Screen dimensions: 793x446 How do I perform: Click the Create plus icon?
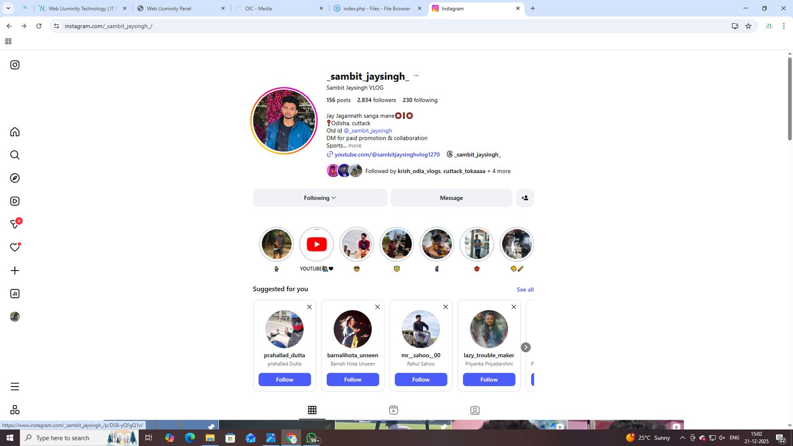point(15,271)
